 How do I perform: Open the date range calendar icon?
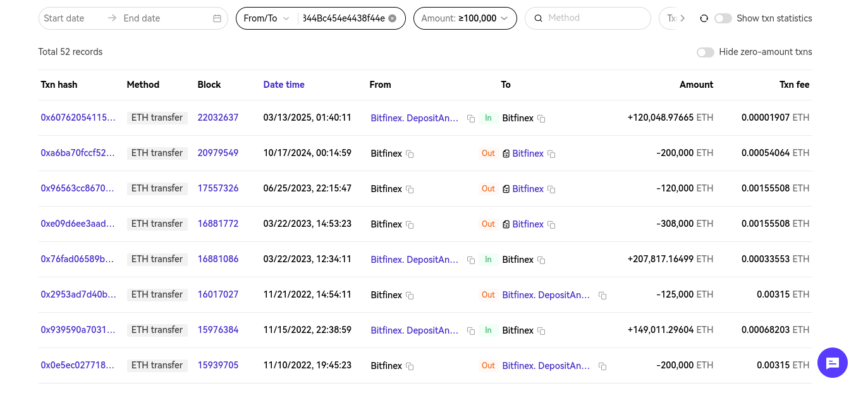pyautogui.click(x=217, y=18)
